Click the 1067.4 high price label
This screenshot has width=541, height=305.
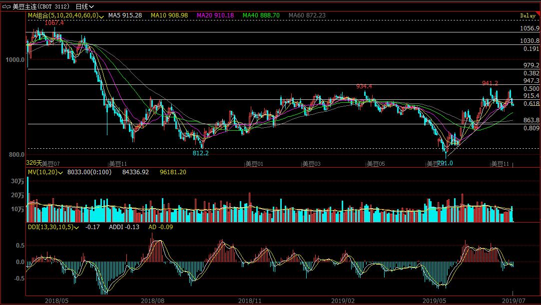54,23
